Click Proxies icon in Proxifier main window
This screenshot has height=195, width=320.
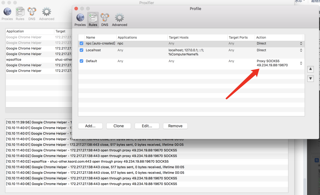click(7, 14)
